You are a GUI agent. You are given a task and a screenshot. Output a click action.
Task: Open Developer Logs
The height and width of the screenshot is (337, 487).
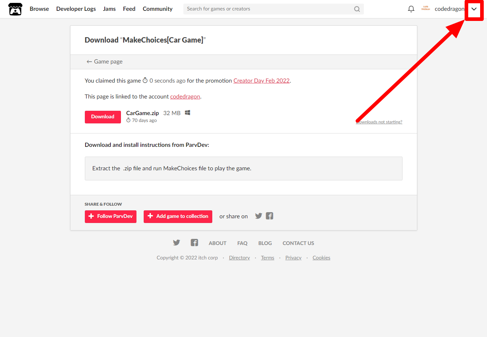pos(76,9)
